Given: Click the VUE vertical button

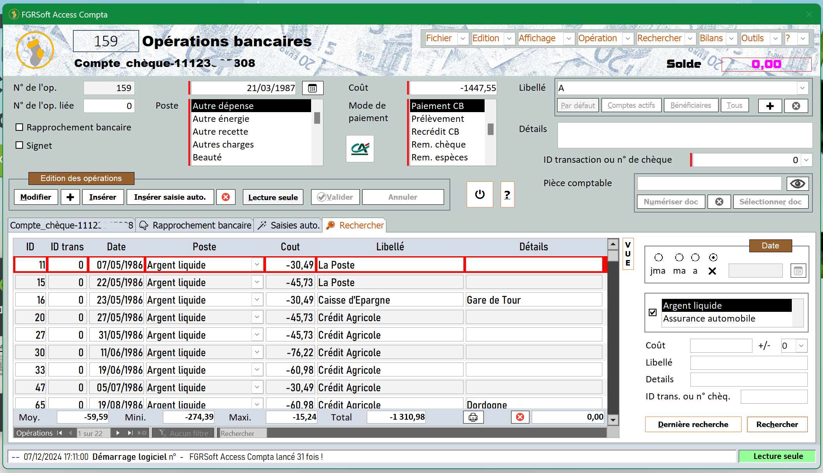Looking at the screenshot, I should 628,253.
